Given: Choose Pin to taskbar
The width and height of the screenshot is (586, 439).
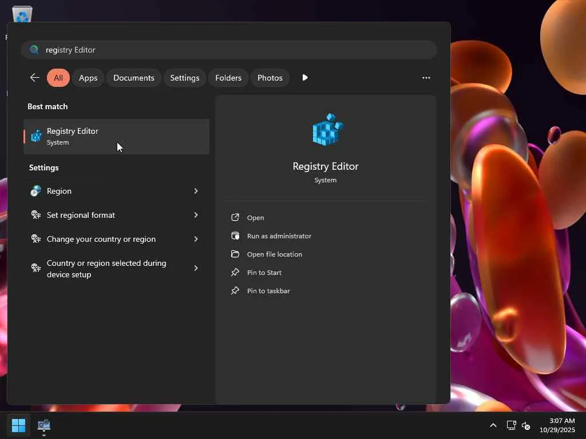Looking at the screenshot, I should click(268, 291).
